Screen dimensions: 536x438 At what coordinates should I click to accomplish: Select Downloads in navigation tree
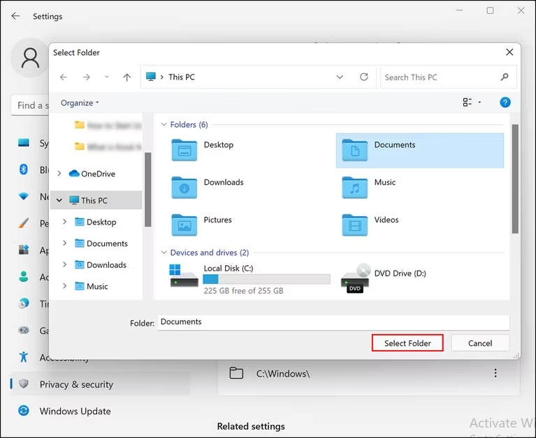point(101,265)
